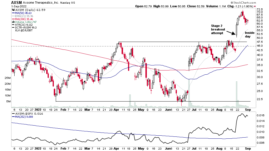
Task: Click the 15M volume axis label
Action: 8,90
